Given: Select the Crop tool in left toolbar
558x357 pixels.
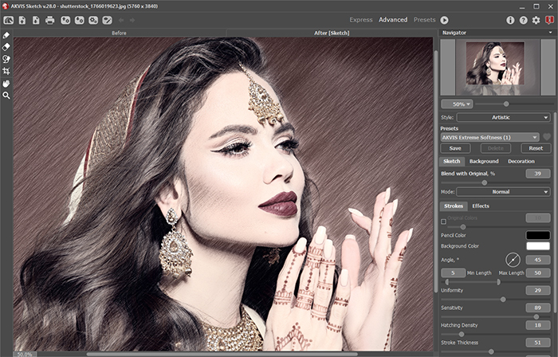Looking at the screenshot, I should [6, 71].
